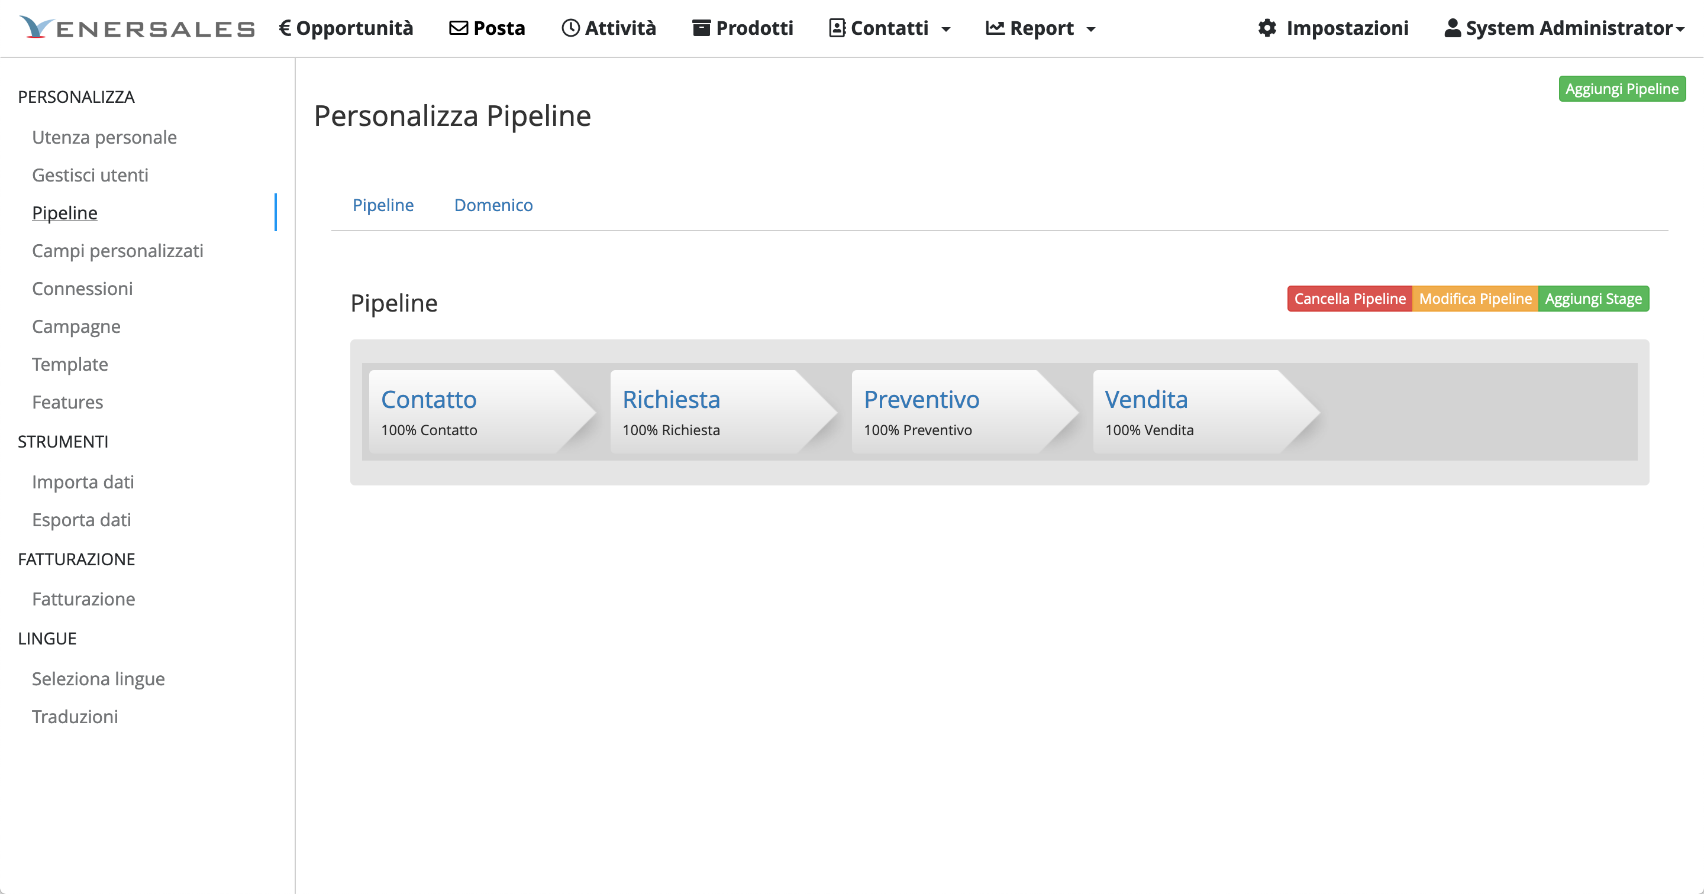Click the LINGUE section header

[47, 639]
